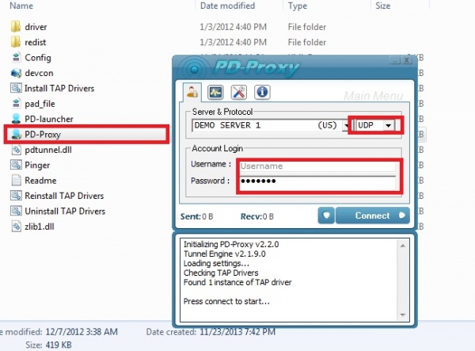Focus the Password input field
475x351 pixels.
click(317, 181)
